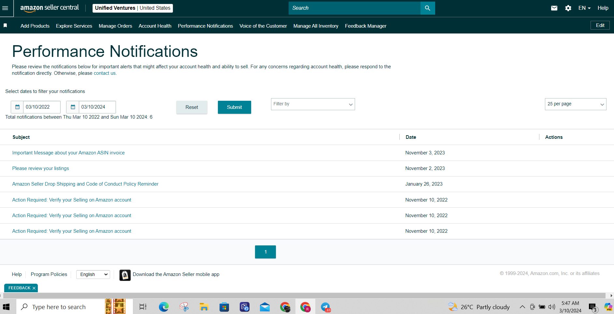The height and width of the screenshot is (314, 614).
Task: Open Telegram from the taskbar
Action: pos(325,307)
